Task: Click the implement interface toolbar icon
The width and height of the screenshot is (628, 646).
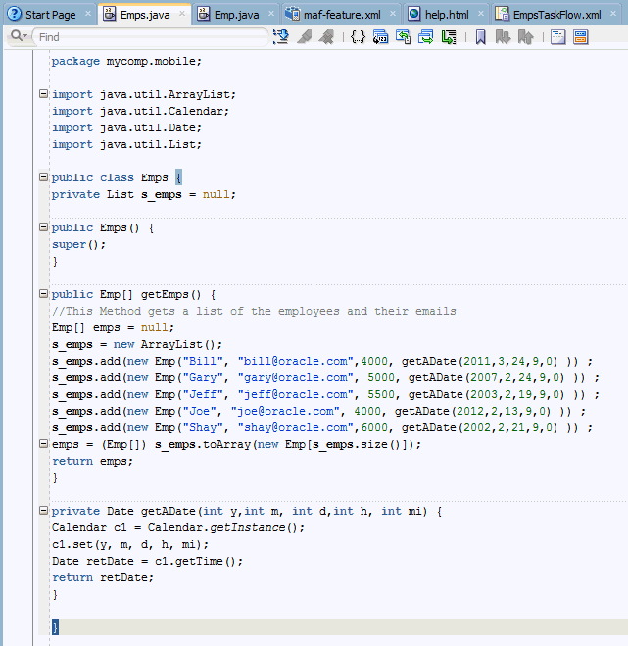Action: point(426,37)
